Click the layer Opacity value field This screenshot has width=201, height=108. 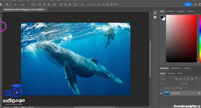191,83
